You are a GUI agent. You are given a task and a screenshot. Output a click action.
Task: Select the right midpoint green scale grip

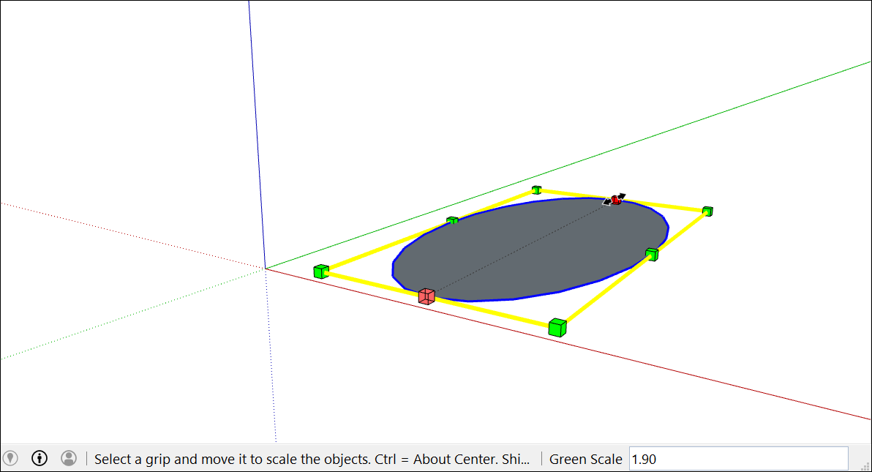tap(651, 254)
